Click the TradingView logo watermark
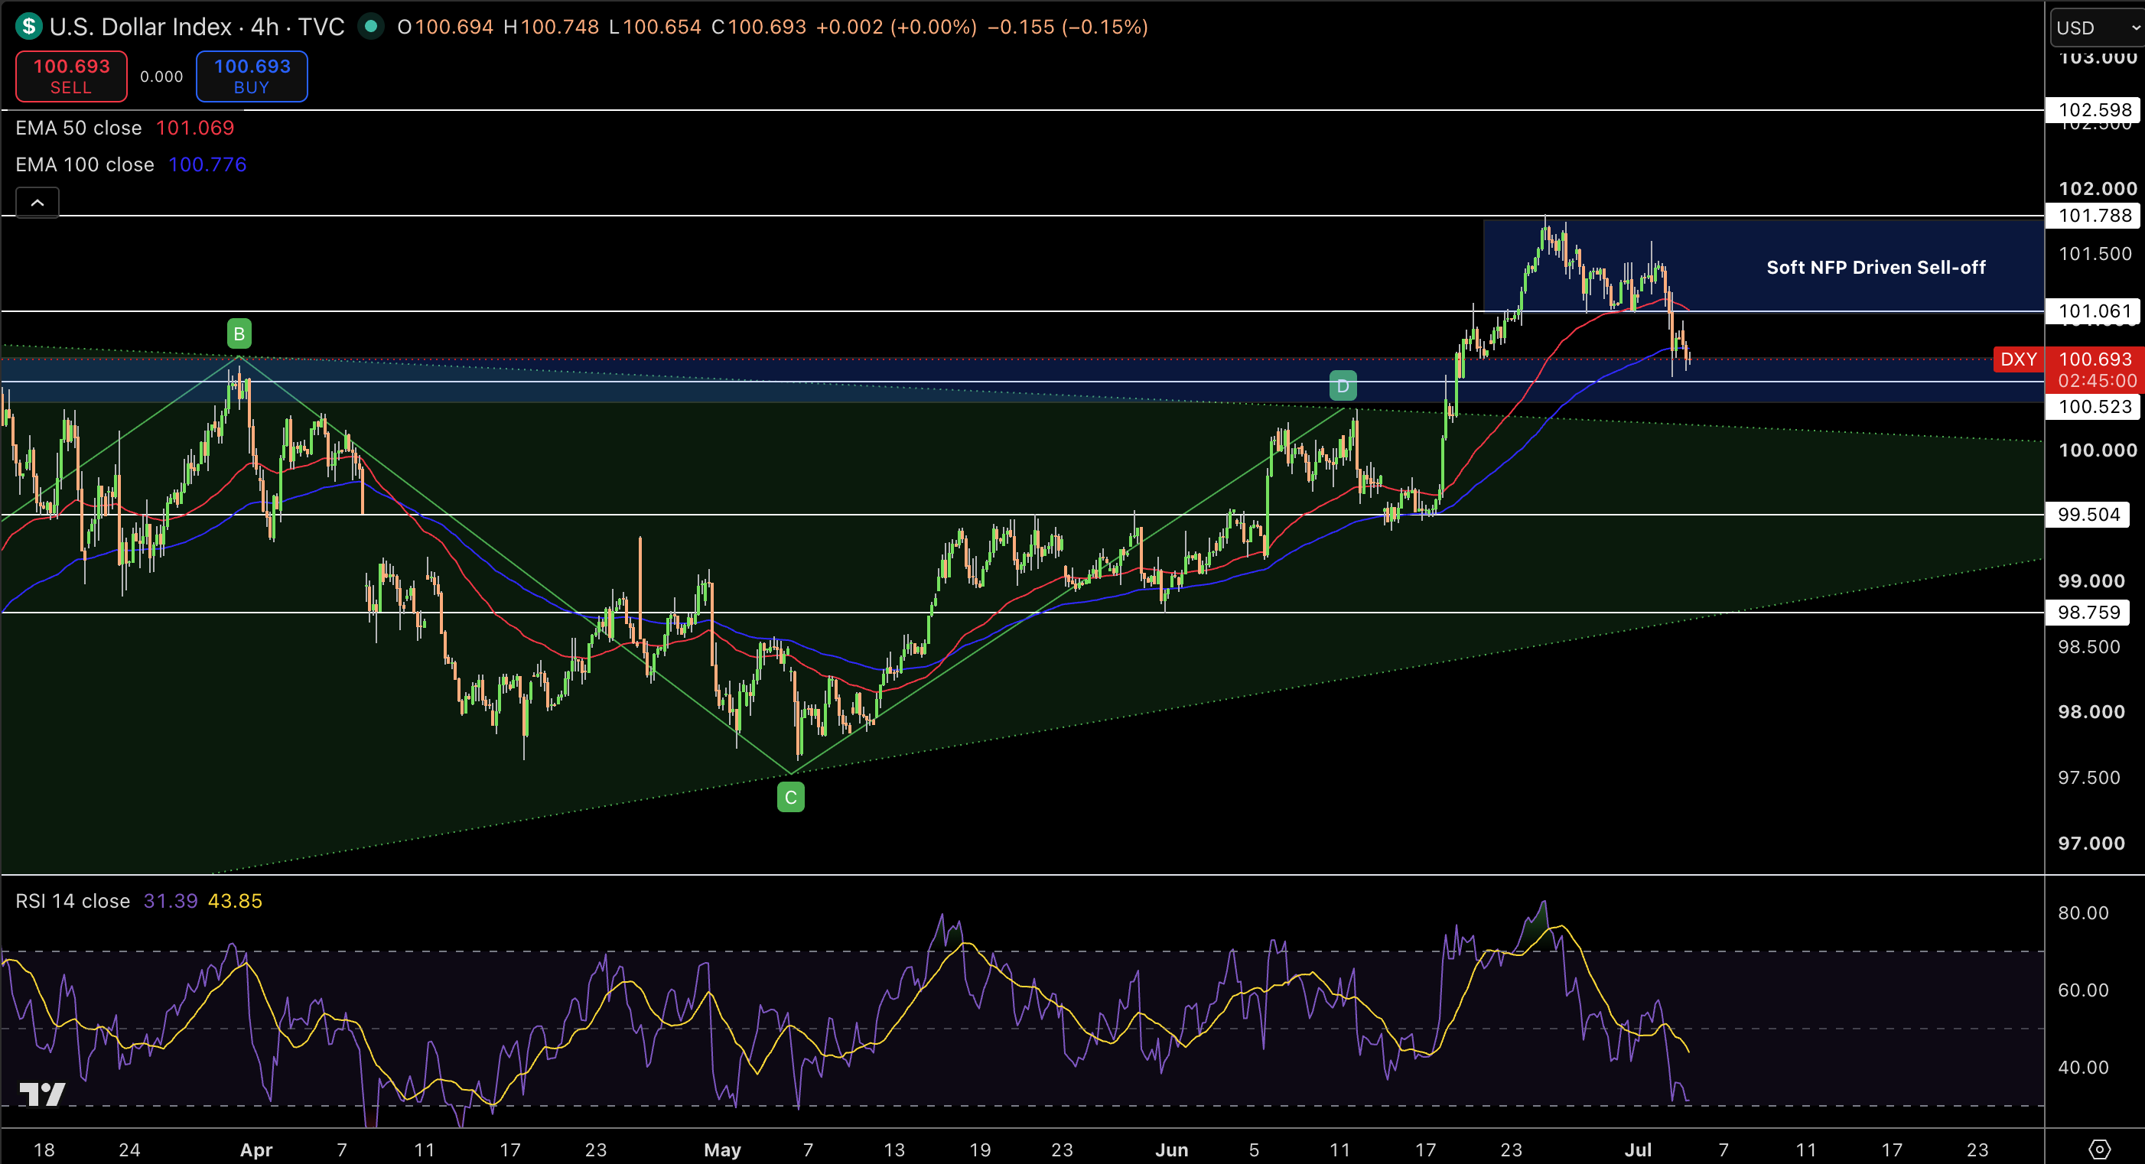The height and width of the screenshot is (1164, 2145). [43, 1094]
